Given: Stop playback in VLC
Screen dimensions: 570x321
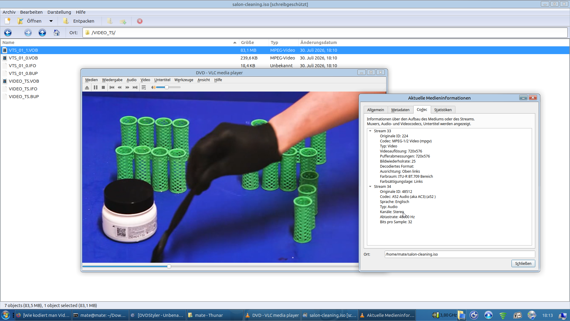Looking at the screenshot, I should pyautogui.click(x=103, y=87).
